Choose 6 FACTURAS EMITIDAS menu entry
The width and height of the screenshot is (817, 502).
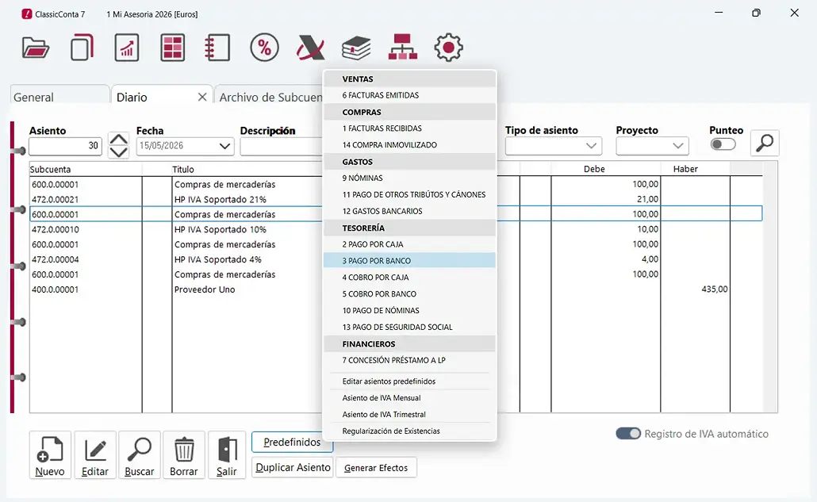coord(409,95)
